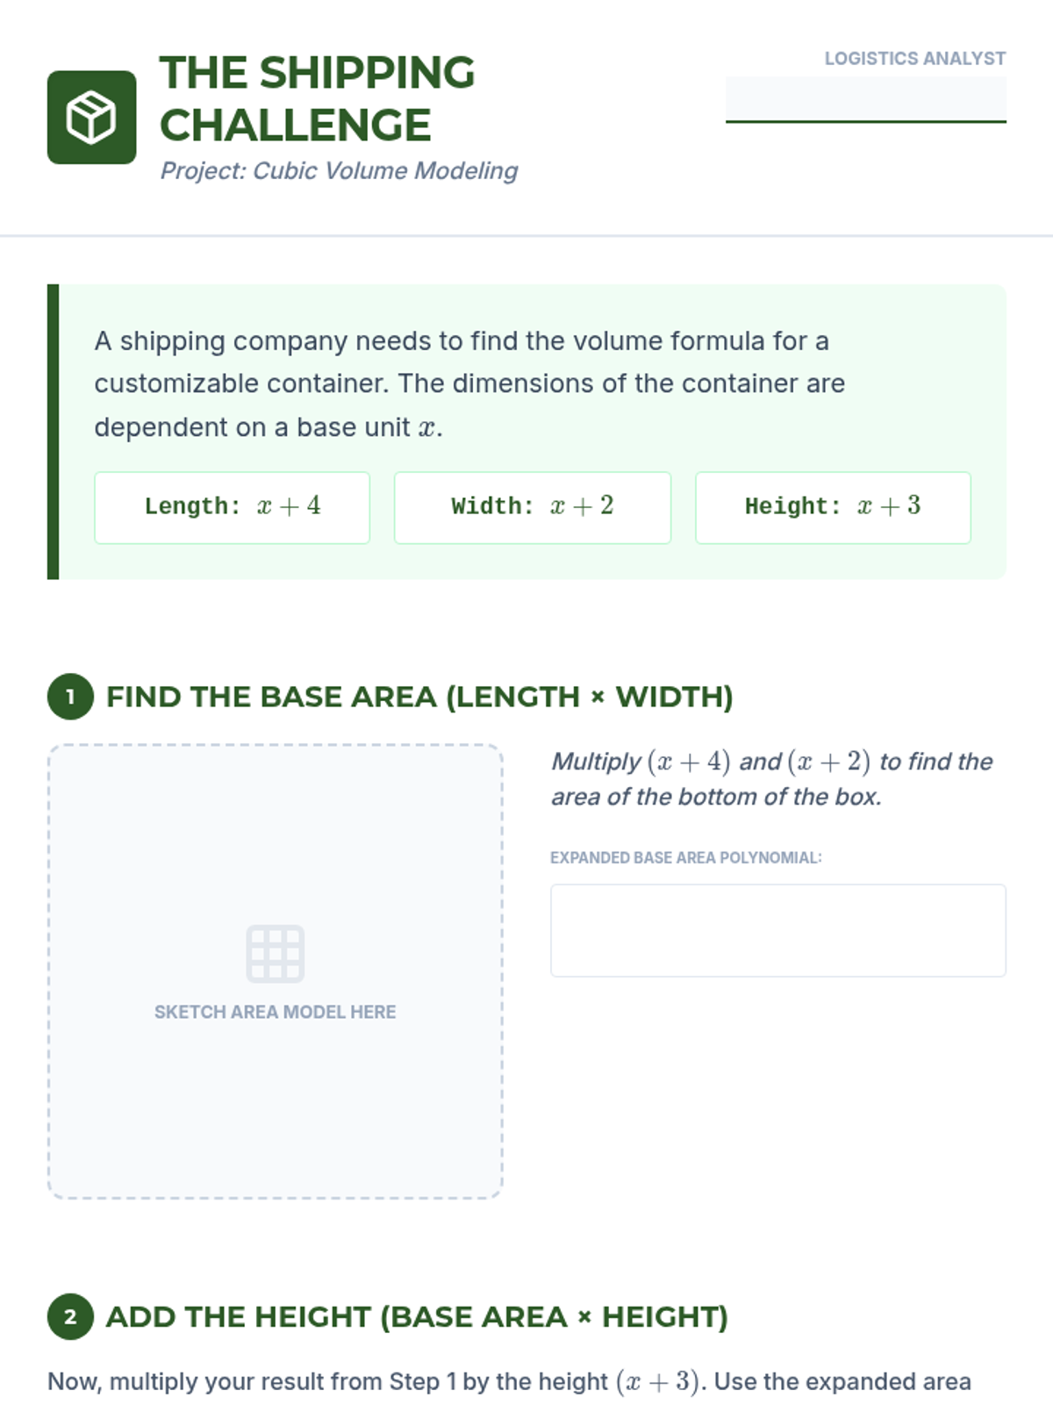Click the Logistics Analyst label
This screenshot has width=1053, height=1404.
pos(914,59)
